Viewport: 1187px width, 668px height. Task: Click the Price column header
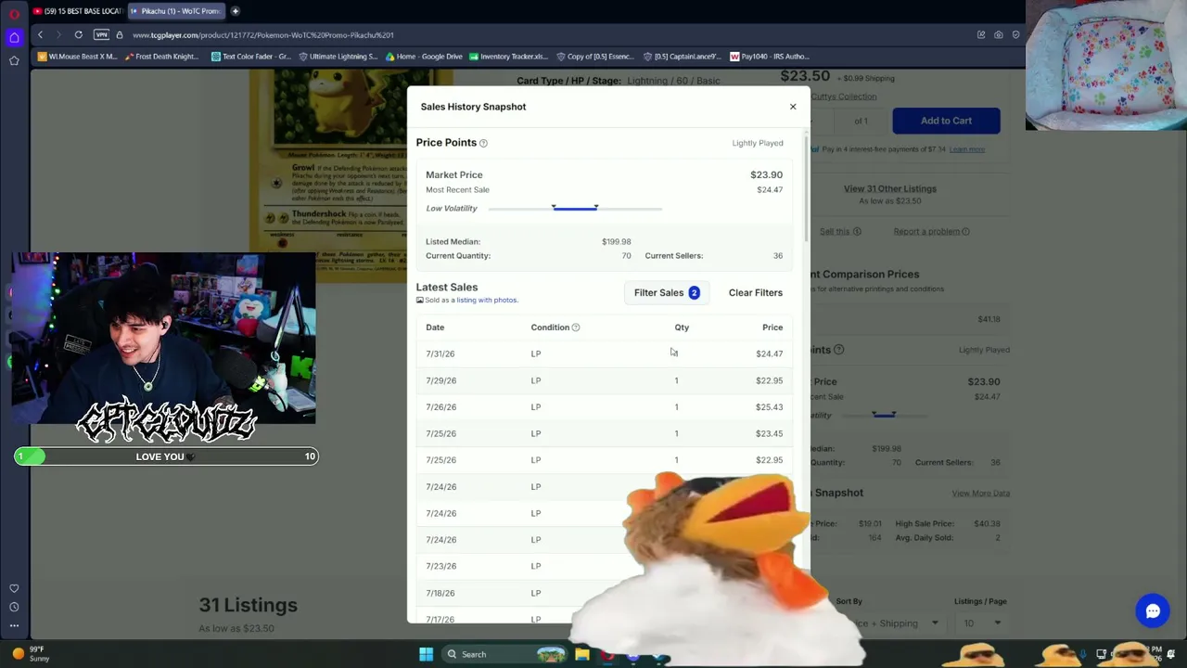point(772,328)
